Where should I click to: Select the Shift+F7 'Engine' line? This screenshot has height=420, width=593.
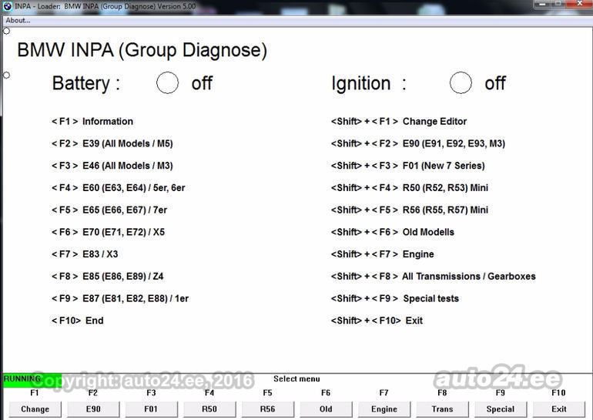[x=382, y=254]
